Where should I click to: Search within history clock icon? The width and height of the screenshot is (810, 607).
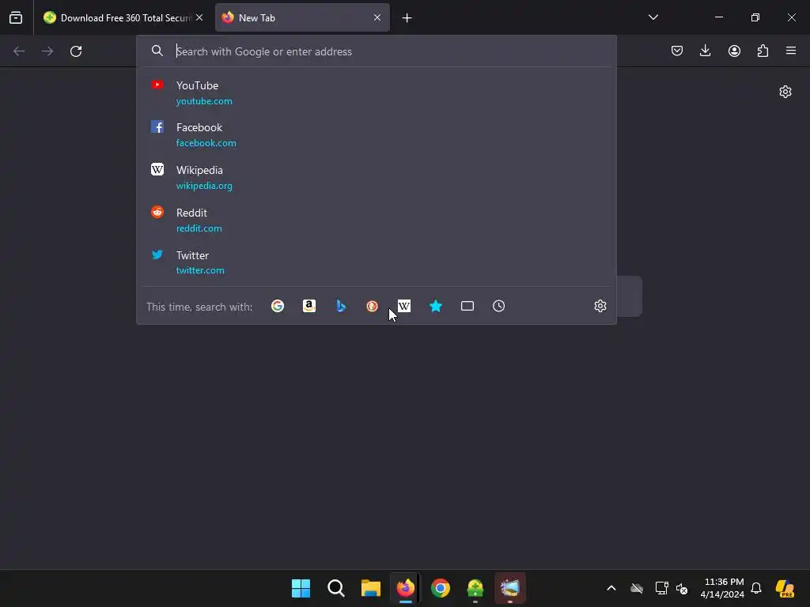(498, 306)
